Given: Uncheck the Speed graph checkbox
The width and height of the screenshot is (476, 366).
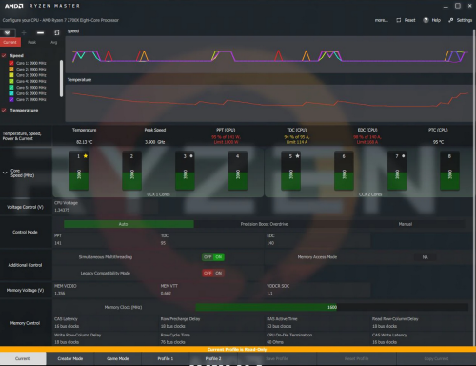Looking at the screenshot, I should pos(4,55).
